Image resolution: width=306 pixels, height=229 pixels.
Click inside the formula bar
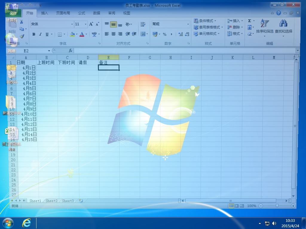coord(185,51)
